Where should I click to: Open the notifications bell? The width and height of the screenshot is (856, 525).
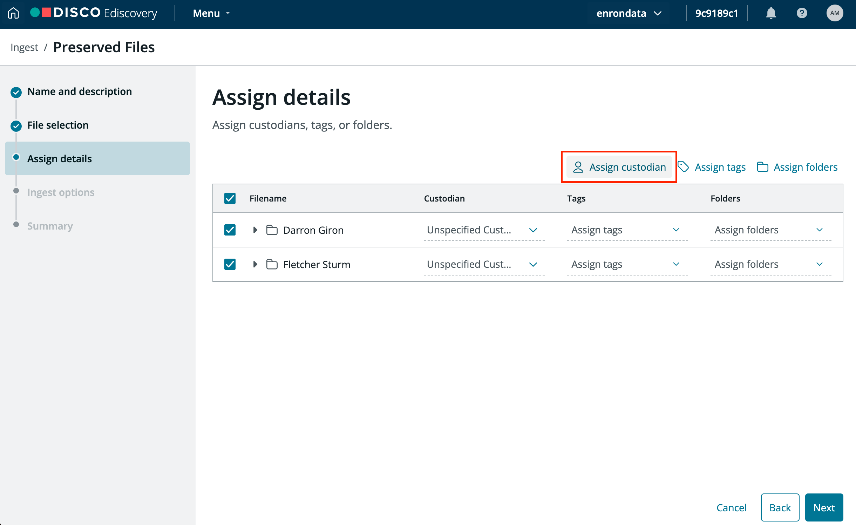(x=771, y=13)
